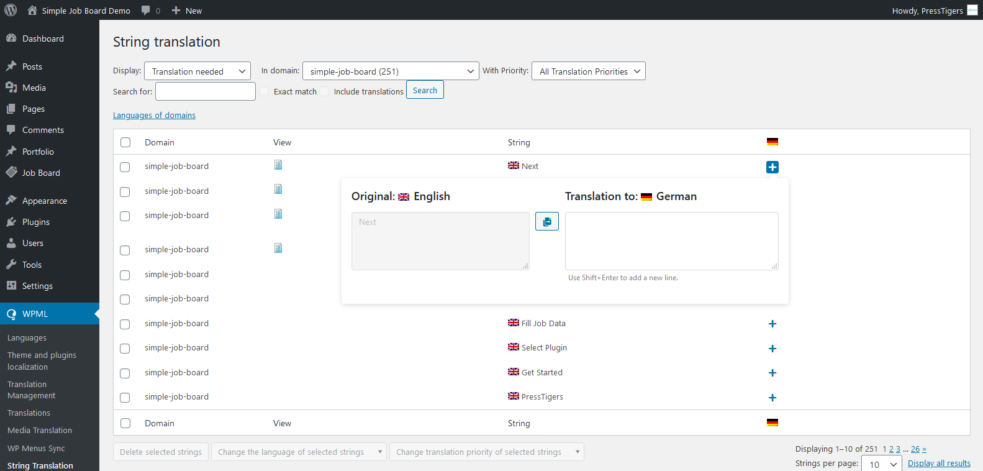The image size is (983, 471).
Task: Open Translation Management submenu item
Action: (x=31, y=390)
